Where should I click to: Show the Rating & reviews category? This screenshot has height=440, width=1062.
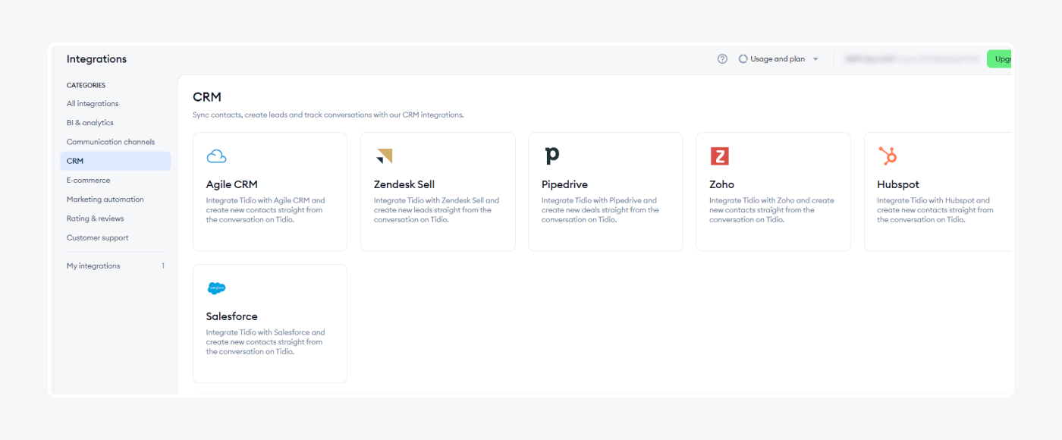click(x=95, y=218)
